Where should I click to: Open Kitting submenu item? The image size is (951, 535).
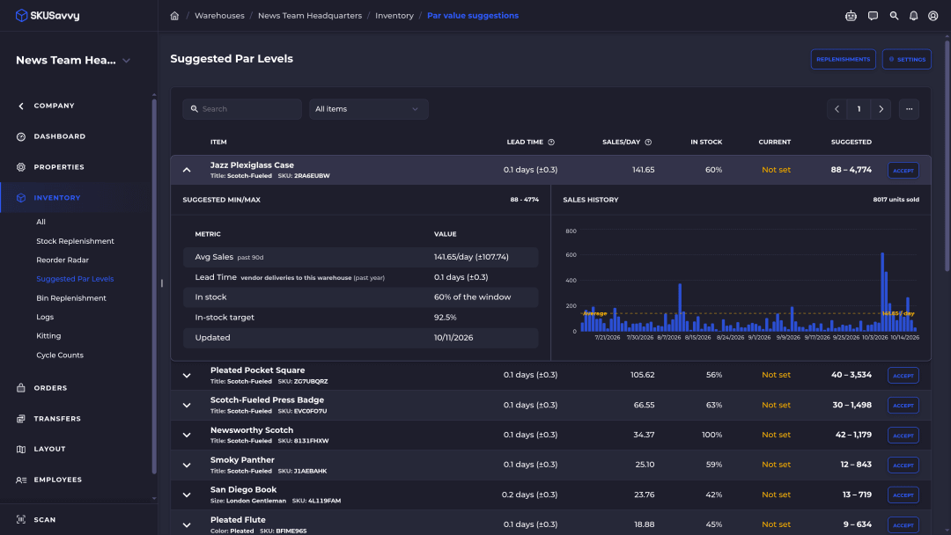[x=48, y=335]
